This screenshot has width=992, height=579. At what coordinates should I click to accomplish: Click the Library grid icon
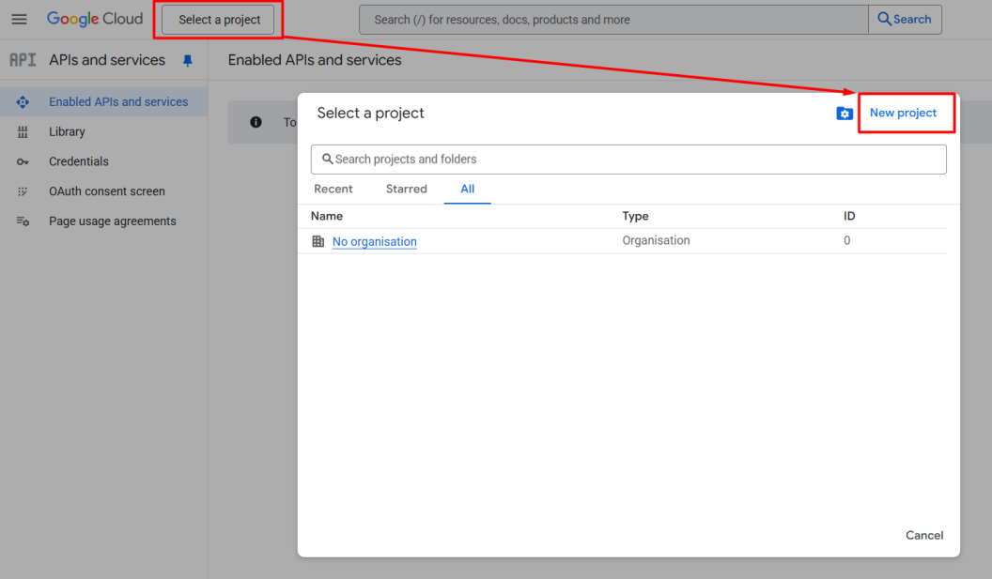(23, 131)
